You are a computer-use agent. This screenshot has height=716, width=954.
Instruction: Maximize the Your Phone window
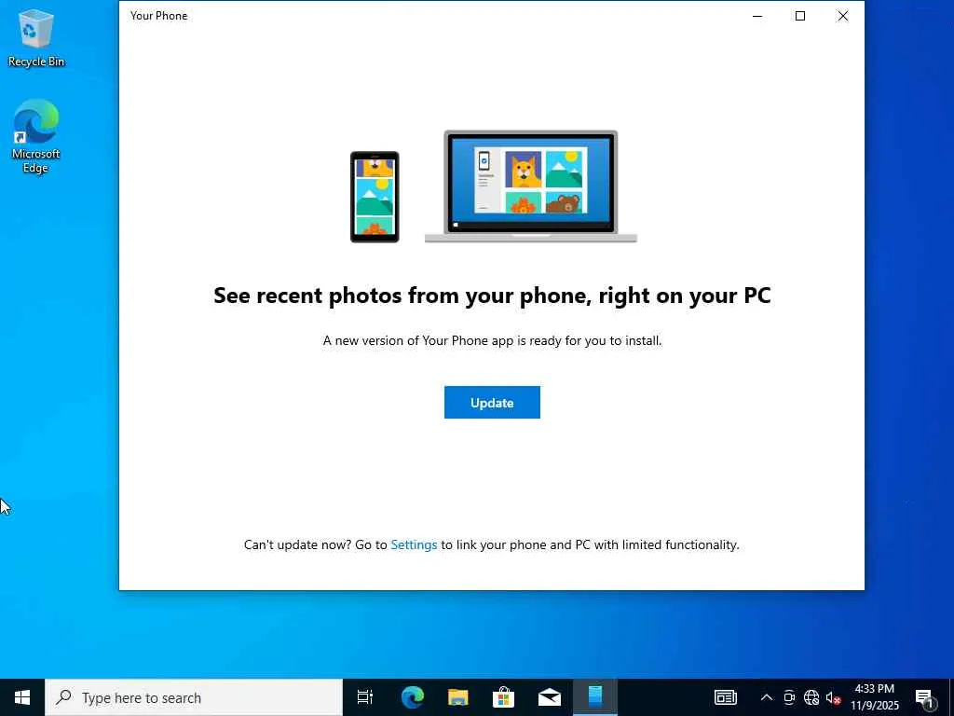[800, 16]
